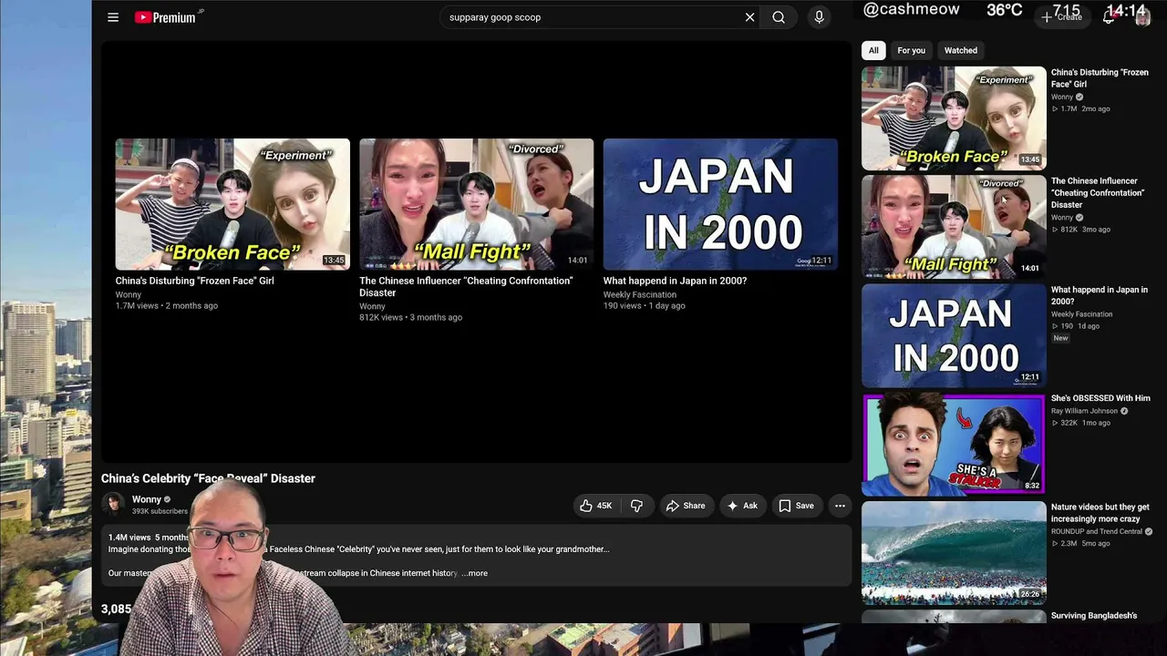Like the video with 45K likes
This screenshot has width=1167, height=656.
tap(595, 506)
